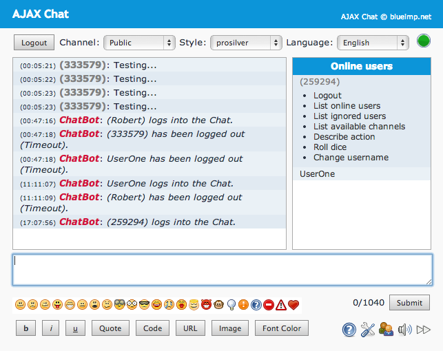443x351 pixels.
Task: Open the Font Color picker button
Action: [282, 328]
